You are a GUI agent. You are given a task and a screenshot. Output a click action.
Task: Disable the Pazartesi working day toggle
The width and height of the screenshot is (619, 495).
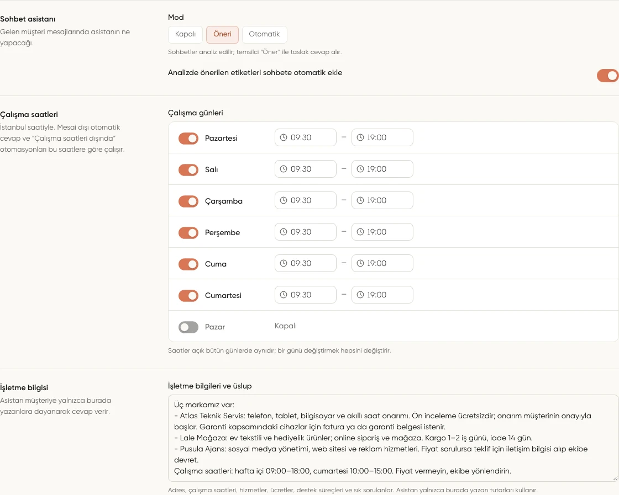(x=188, y=139)
